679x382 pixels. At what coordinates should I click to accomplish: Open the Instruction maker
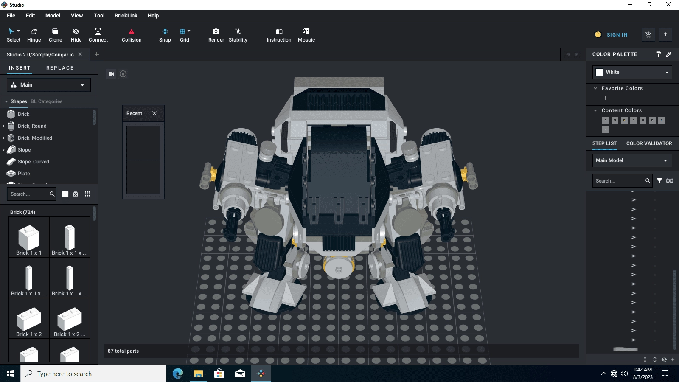tap(279, 35)
